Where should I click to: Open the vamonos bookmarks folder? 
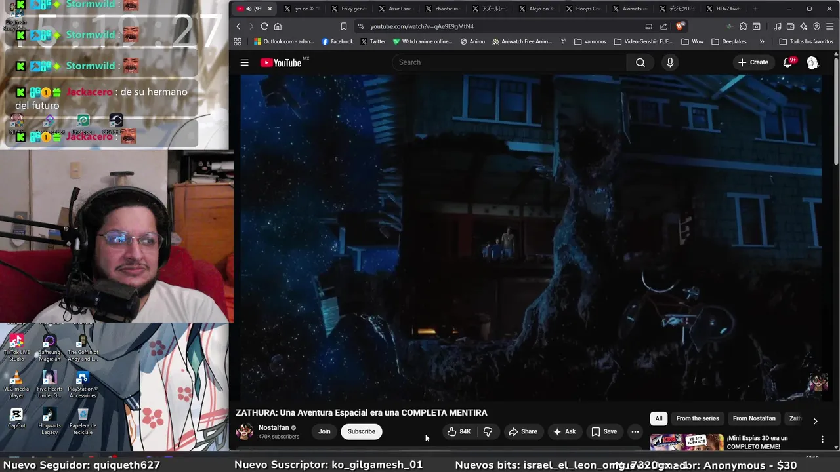tap(590, 41)
